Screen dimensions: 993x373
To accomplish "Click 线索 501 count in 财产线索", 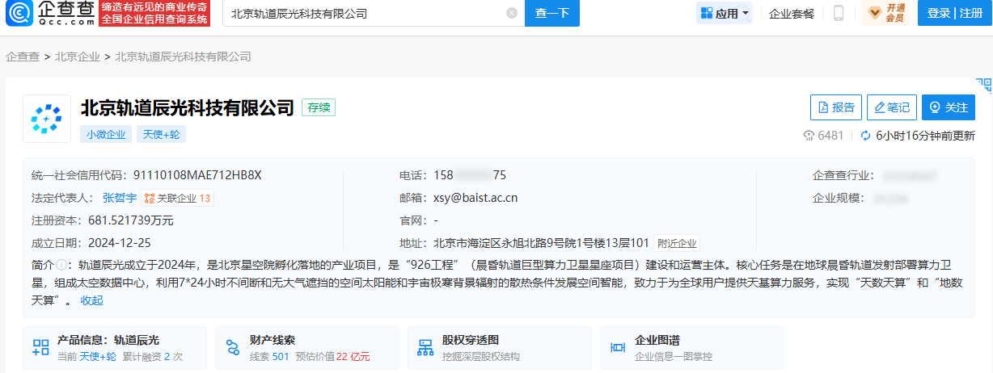I will click(269, 356).
